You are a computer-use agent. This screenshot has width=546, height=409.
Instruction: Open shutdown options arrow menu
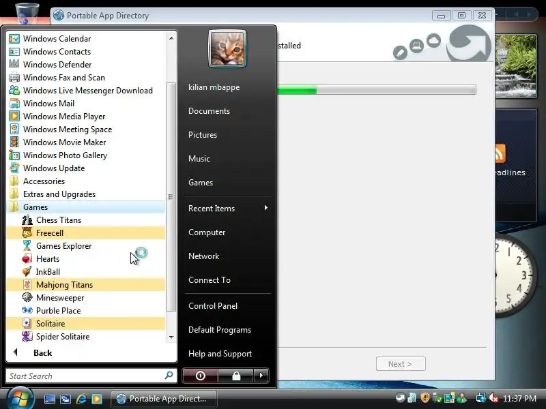pyautogui.click(x=261, y=376)
